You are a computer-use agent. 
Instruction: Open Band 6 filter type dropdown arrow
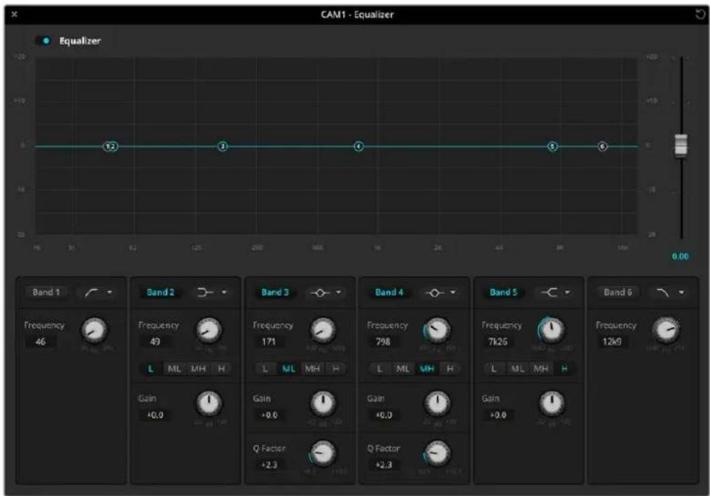[681, 293]
